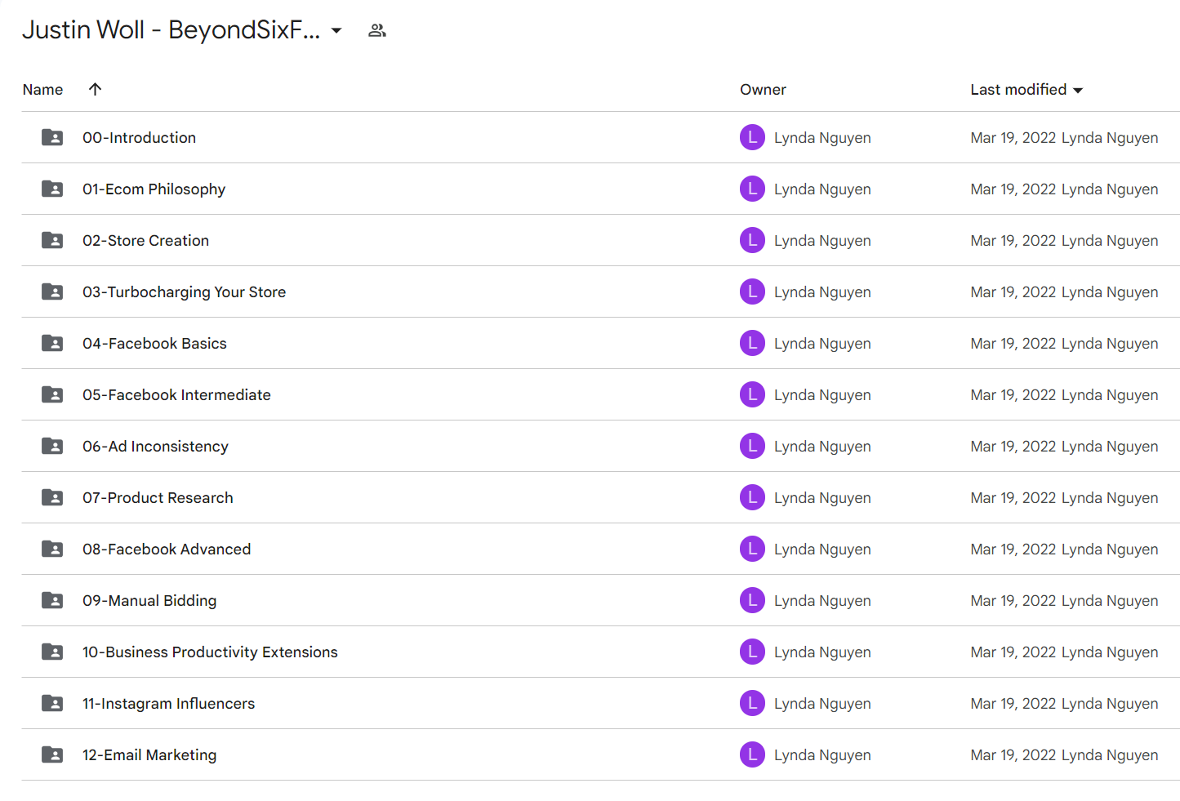Click the Justin Woll - BeyondSixF... folder title

click(x=171, y=30)
